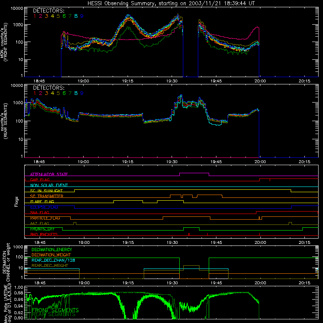The width and height of the screenshot is (323, 323).
Task: Select the DETECTORS: legend heading in front segments plot
Action: pos(49,10)
